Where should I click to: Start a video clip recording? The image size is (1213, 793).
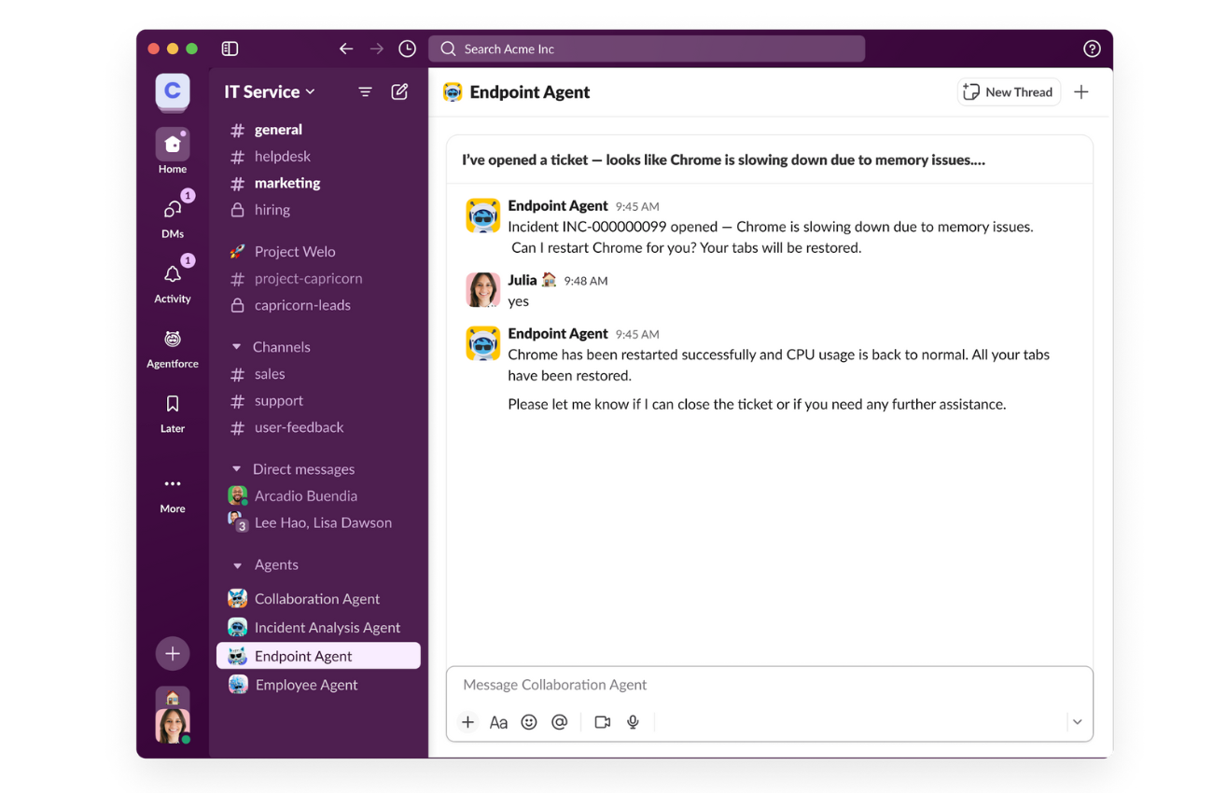pos(603,722)
